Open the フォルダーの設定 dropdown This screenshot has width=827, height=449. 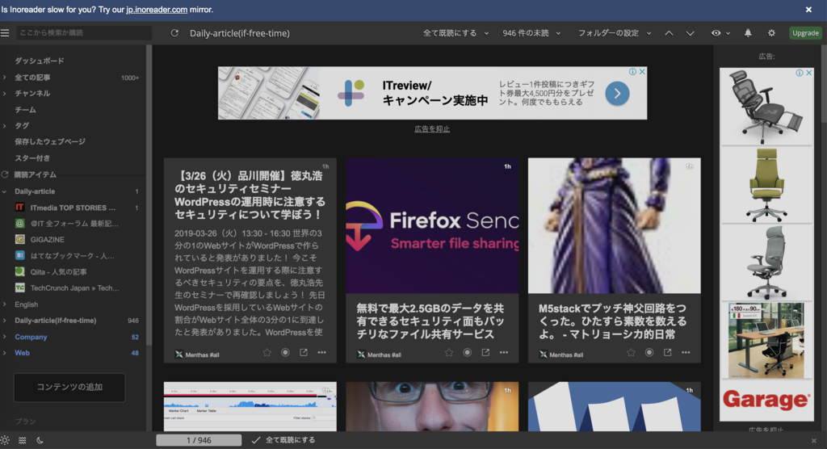click(x=615, y=33)
